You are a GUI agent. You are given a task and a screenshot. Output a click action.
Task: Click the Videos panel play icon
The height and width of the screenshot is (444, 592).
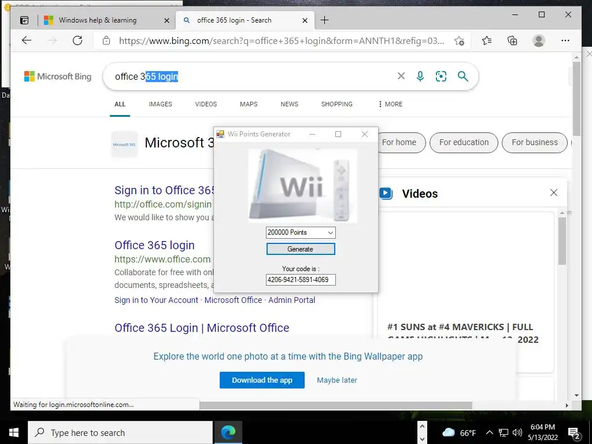386,193
